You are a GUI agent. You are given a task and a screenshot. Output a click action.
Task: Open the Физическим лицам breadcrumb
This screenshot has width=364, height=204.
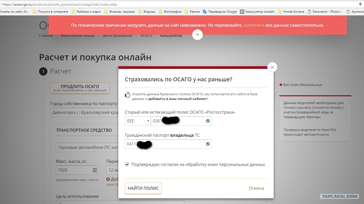pos(78,36)
